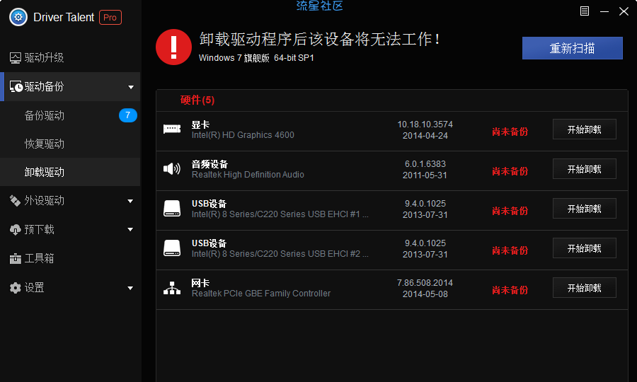637x382 pixels.
Task: Collapse the 驱动备份 section arrow
Action: point(131,87)
